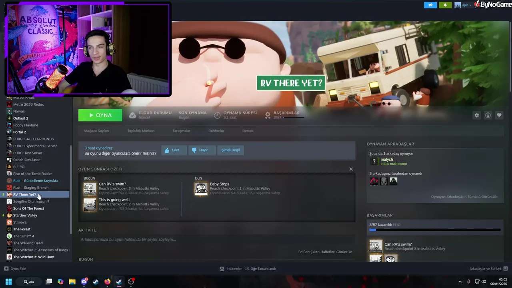
Task: Open Oynayan Arkadaşların Tümünü Görüntüle link
Action: (464, 197)
